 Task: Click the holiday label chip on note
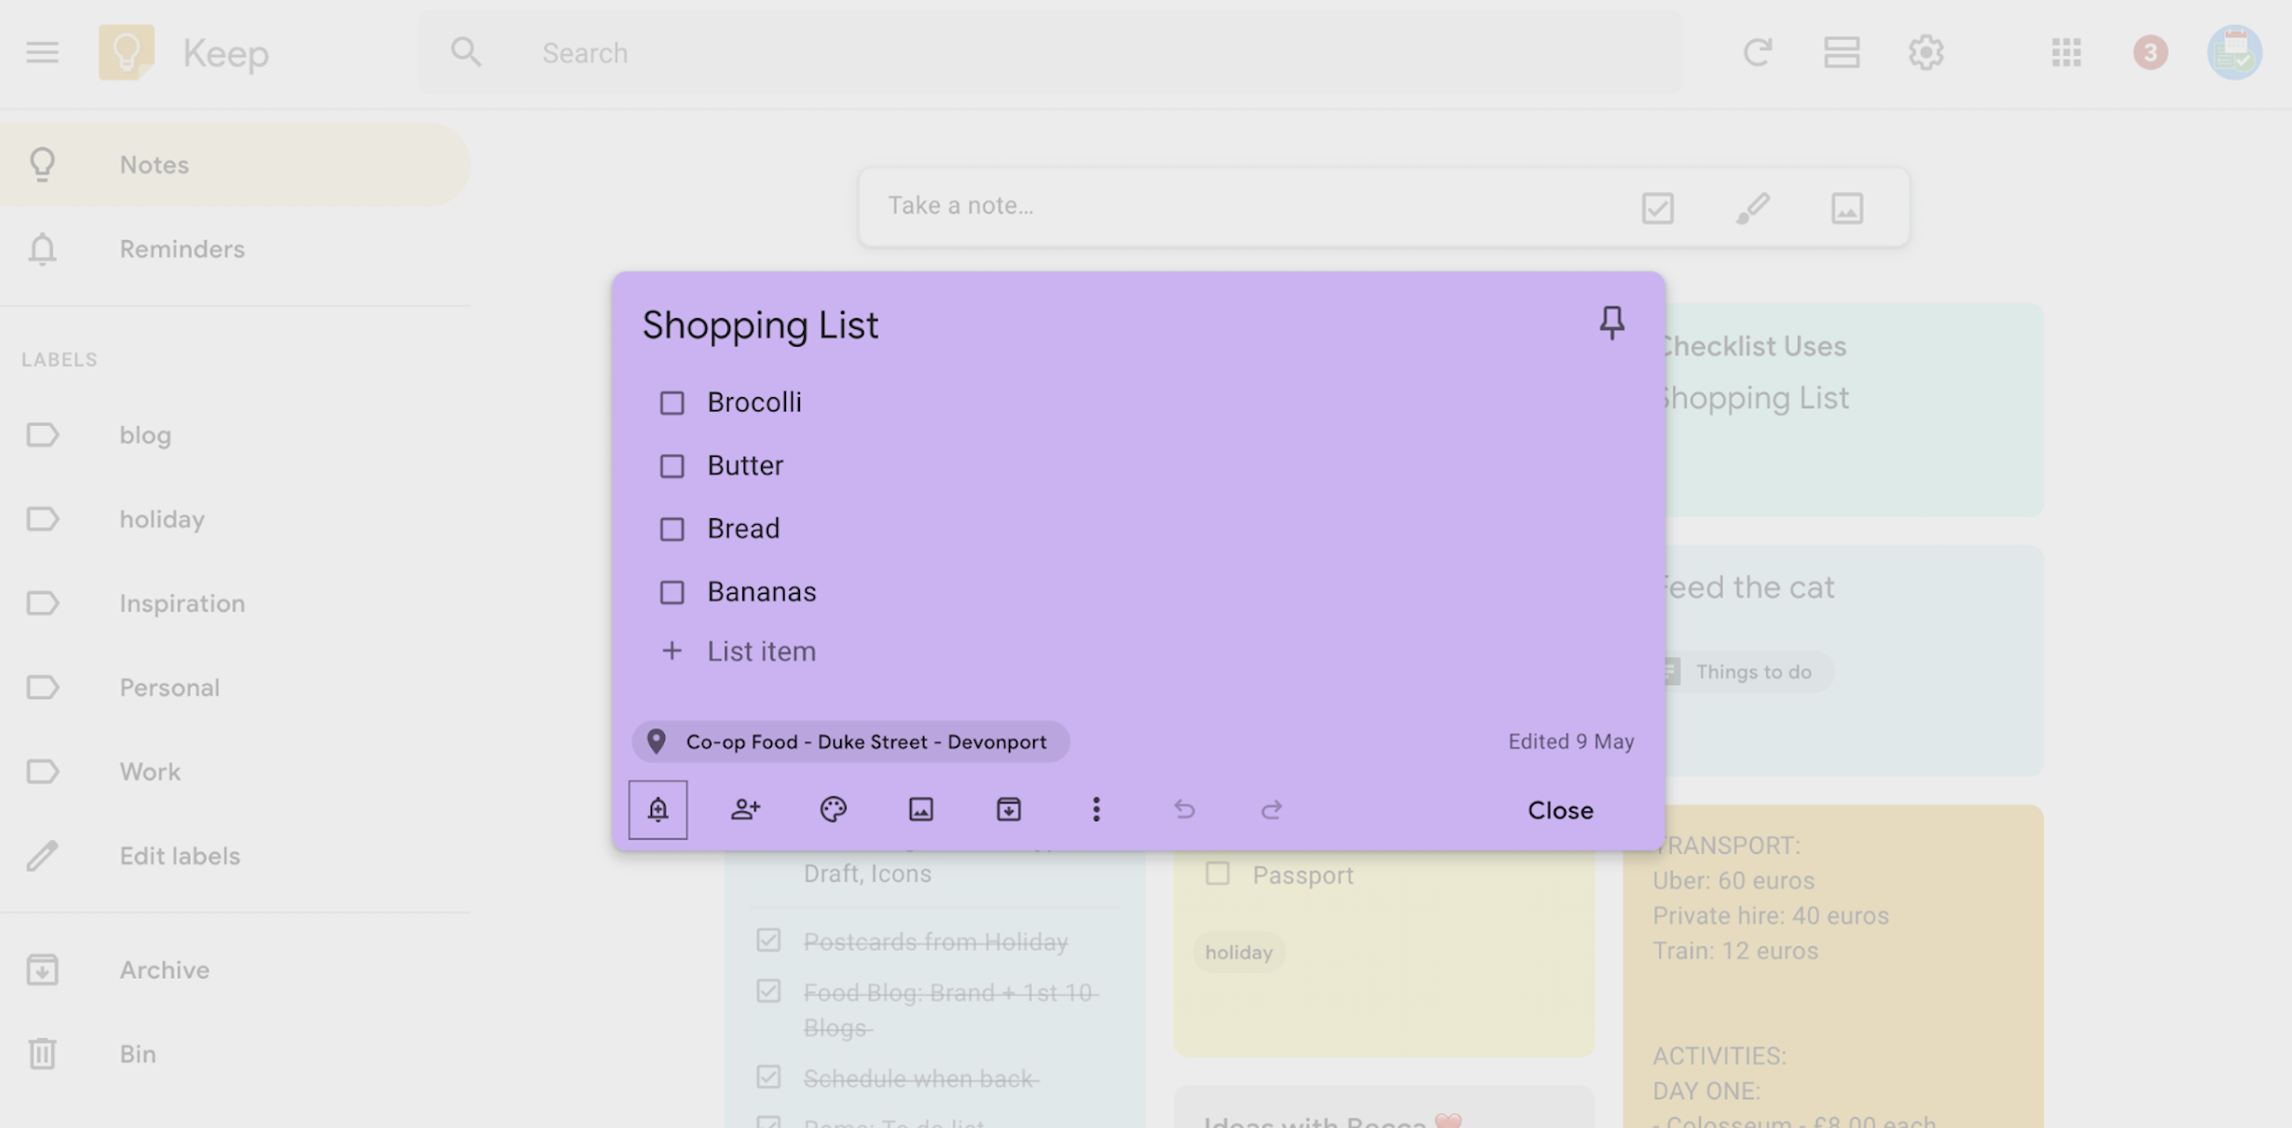point(1238,952)
